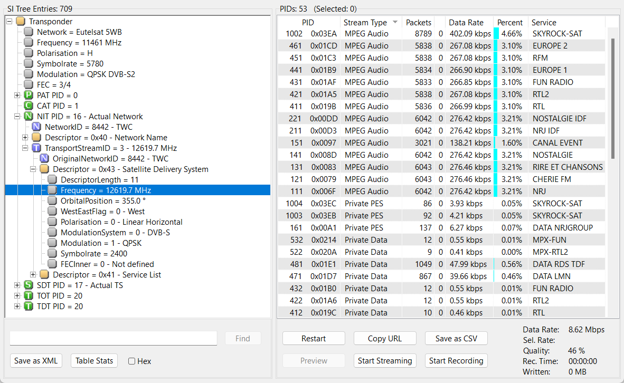
Task: Select the DATA NRJGROUP service row
Action: click(441, 228)
